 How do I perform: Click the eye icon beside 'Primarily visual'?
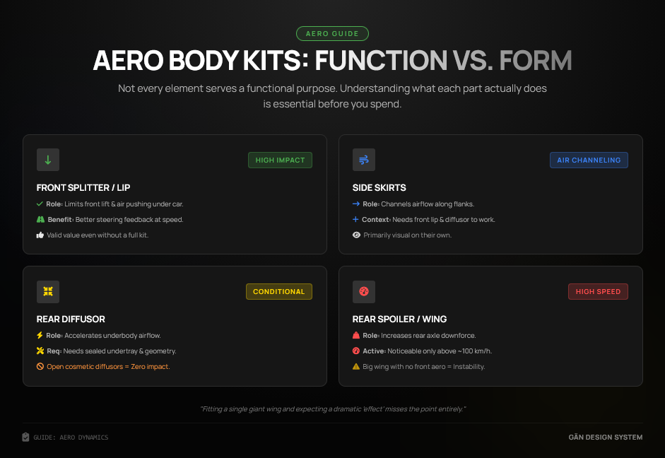point(356,235)
